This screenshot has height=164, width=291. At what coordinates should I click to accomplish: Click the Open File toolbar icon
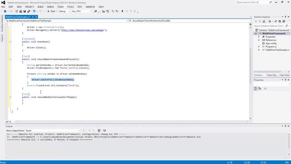(x=20, y=11)
